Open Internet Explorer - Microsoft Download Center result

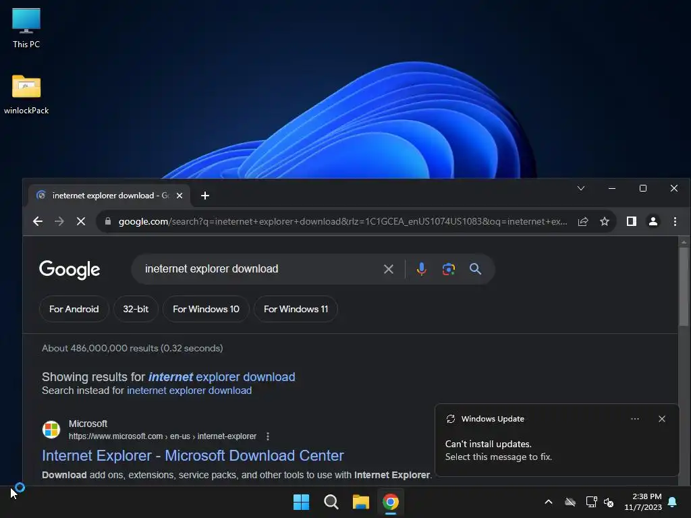[193, 455]
